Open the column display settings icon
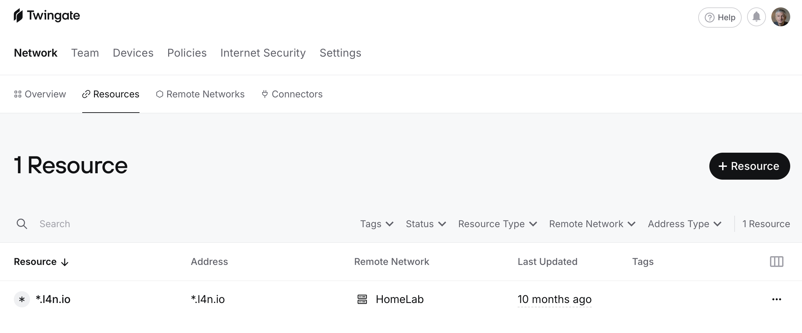The image size is (802, 333). pos(776,262)
